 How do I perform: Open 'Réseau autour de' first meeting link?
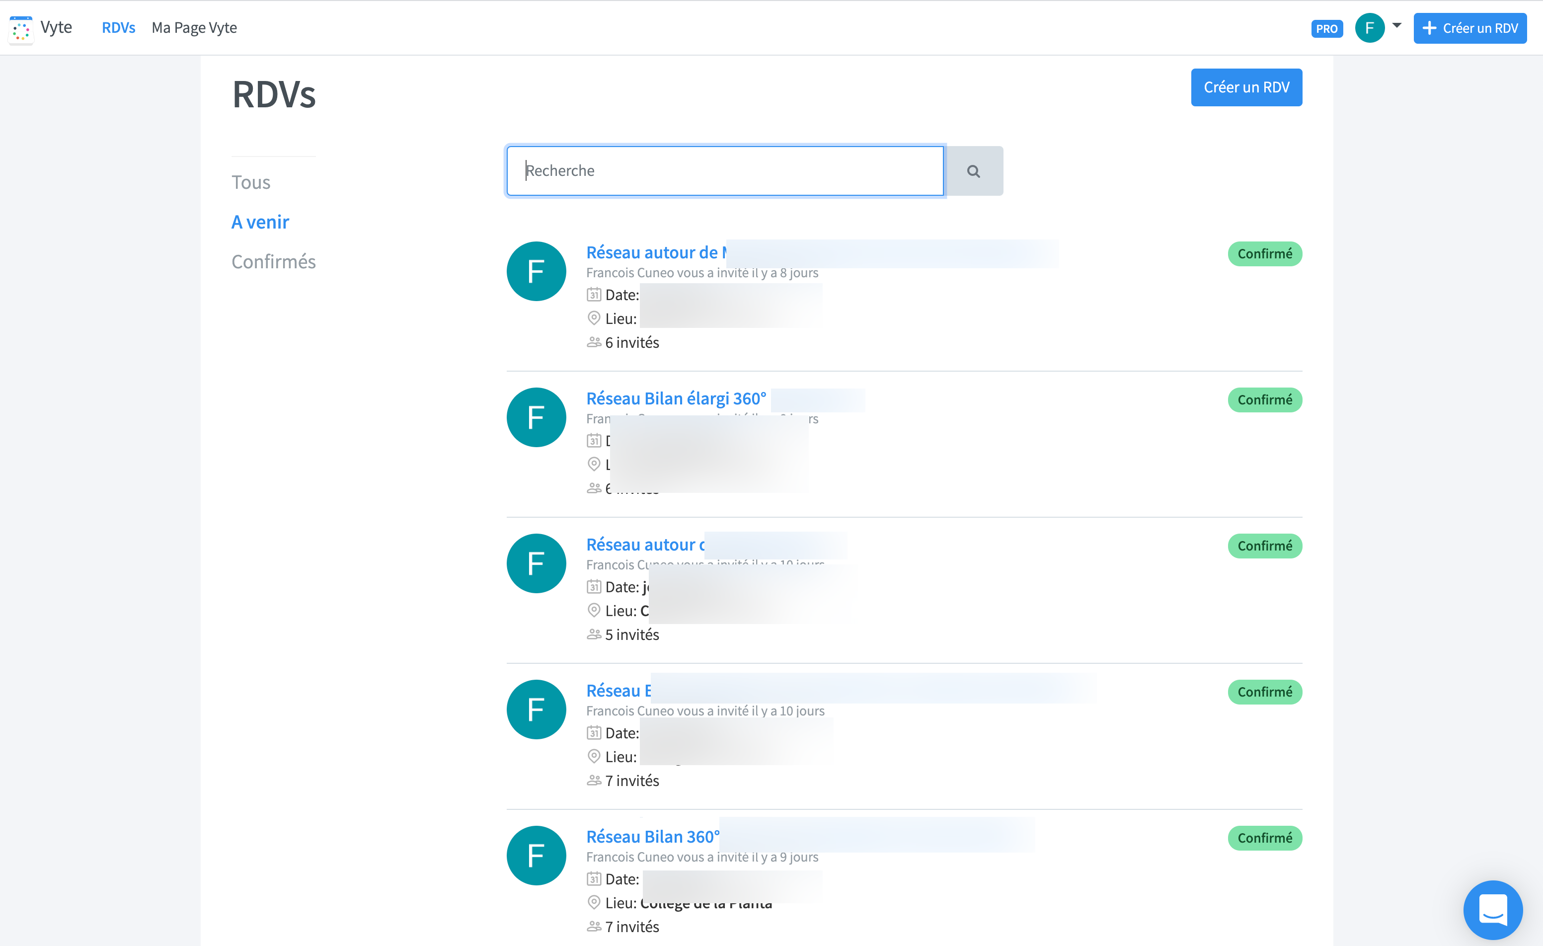[x=656, y=252]
